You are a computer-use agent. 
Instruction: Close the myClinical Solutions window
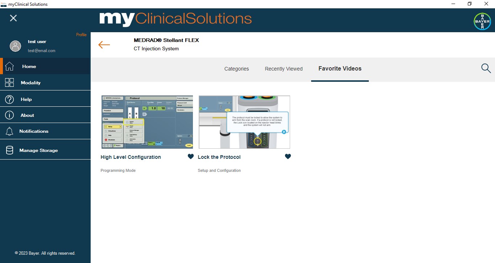[x=486, y=4]
